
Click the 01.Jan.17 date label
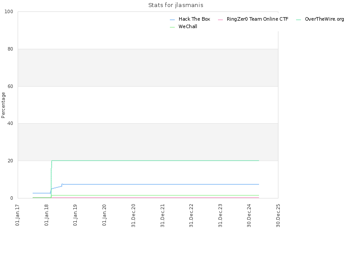click(18, 215)
